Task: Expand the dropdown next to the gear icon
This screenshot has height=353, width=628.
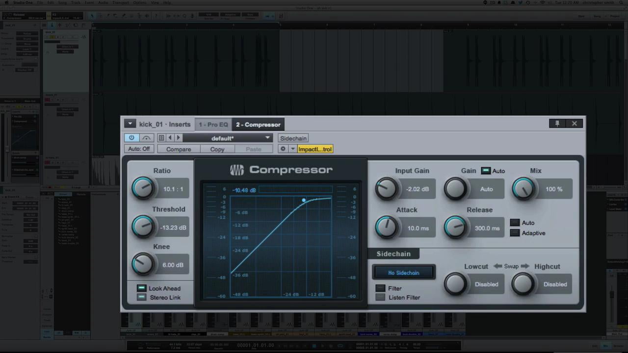Action: 292,149
